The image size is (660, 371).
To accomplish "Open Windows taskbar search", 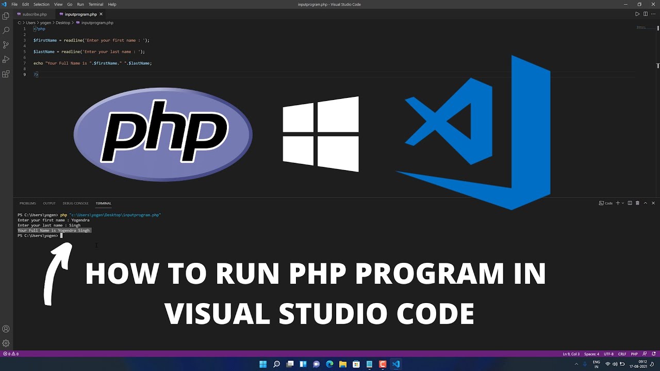I will pyautogui.click(x=276, y=364).
